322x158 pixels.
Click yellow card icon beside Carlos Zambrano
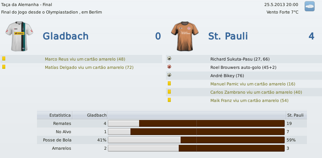click(169, 92)
